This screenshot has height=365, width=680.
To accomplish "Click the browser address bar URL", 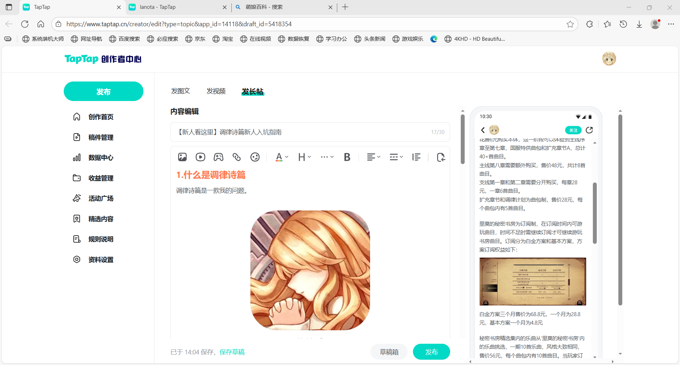I will coord(179,24).
